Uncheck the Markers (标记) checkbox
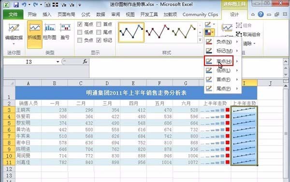This screenshot has width=290, height=182. click(99, 40)
